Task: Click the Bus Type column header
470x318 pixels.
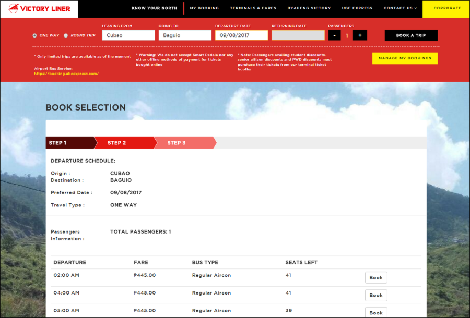Action: 205,262
